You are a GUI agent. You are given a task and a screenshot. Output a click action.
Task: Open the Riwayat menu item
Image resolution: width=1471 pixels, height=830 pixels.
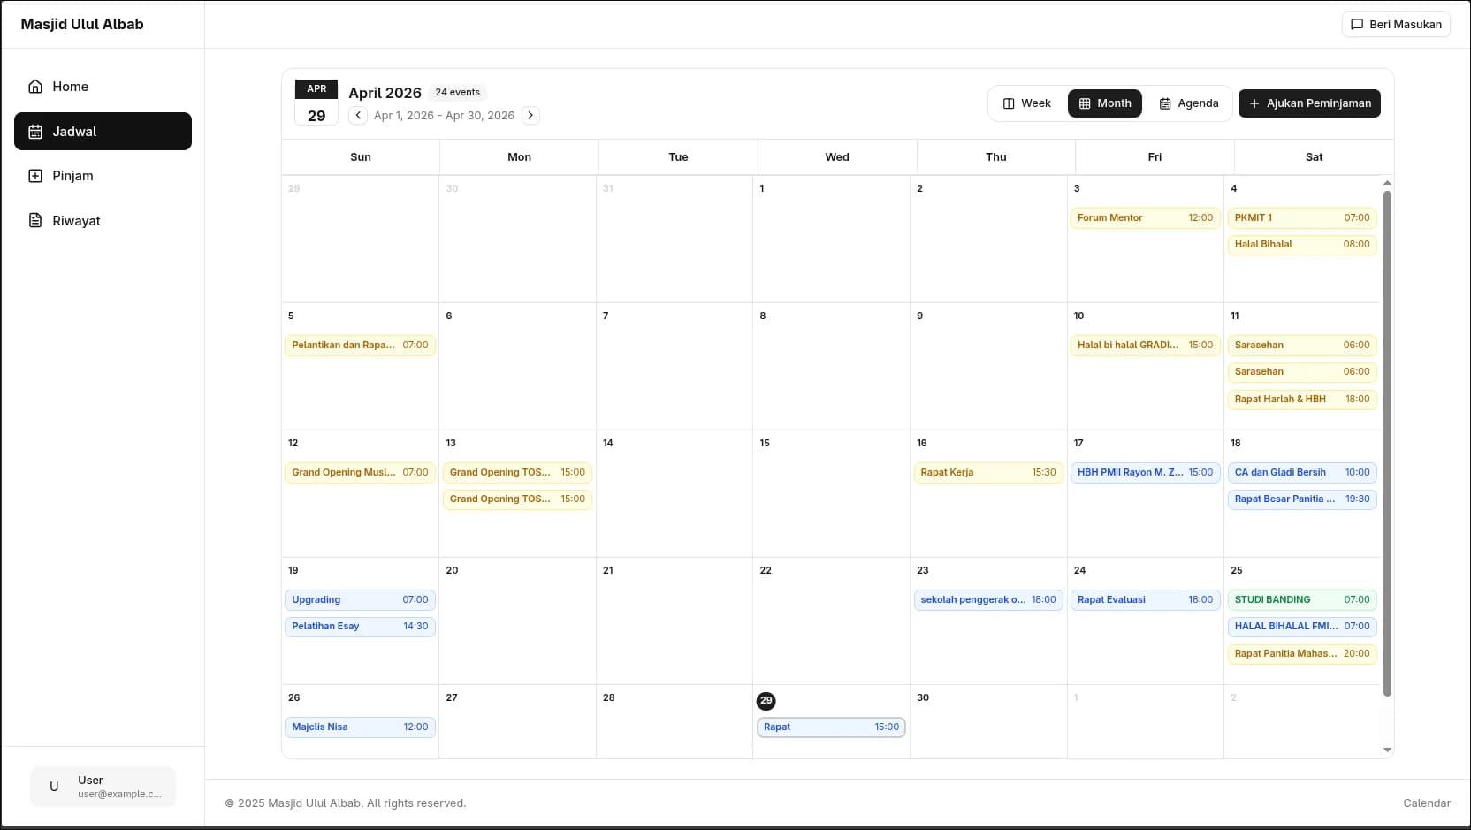103,221
